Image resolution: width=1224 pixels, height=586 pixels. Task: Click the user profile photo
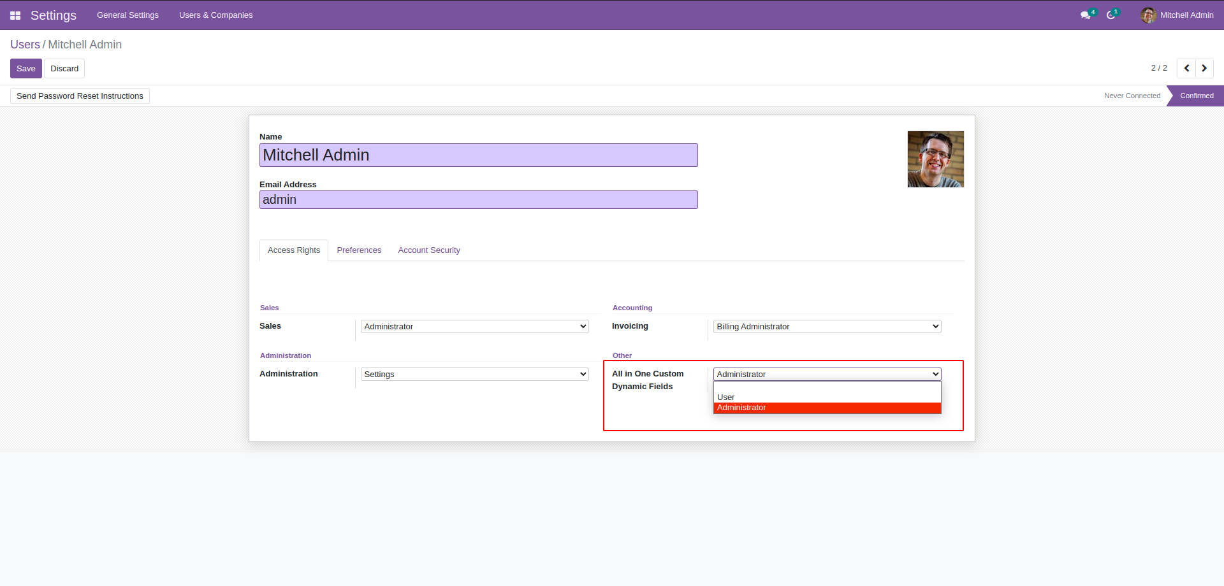coord(935,159)
